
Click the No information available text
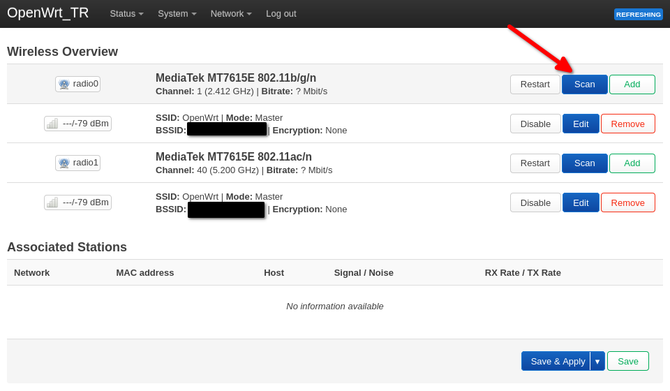pyautogui.click(x=335, y=307)
